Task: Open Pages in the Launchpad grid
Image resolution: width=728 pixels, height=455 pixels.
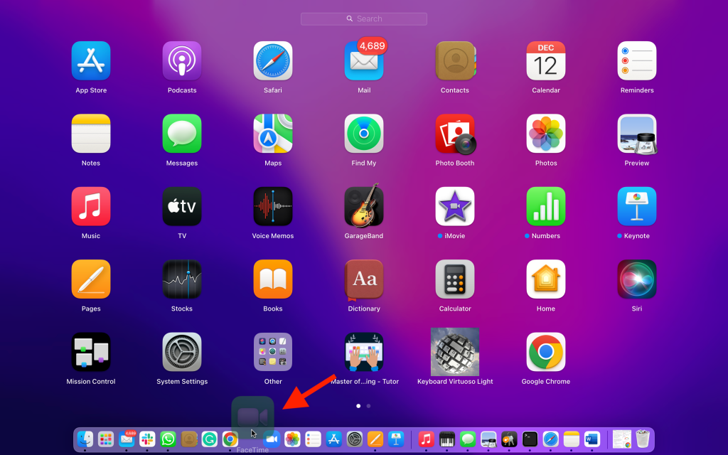Action: [x=91, y=279]
